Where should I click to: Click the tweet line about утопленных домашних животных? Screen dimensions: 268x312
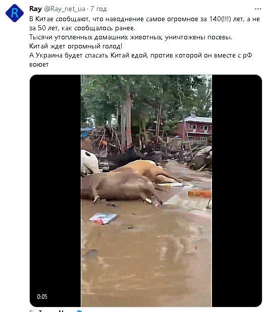[x=131, y=37]
